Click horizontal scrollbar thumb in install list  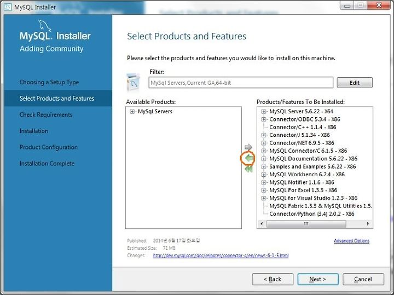click(306, 224)
